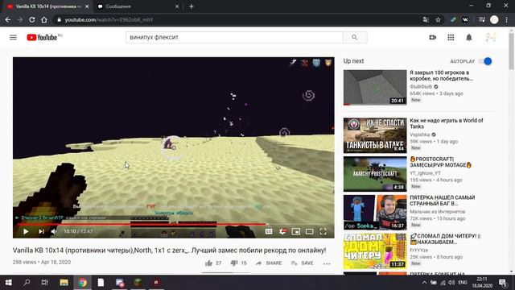This screenshot has height=290, width=515.
Task: Open the PROSTOCRAFT video thumbnail
Action: [x=375, y=174]
